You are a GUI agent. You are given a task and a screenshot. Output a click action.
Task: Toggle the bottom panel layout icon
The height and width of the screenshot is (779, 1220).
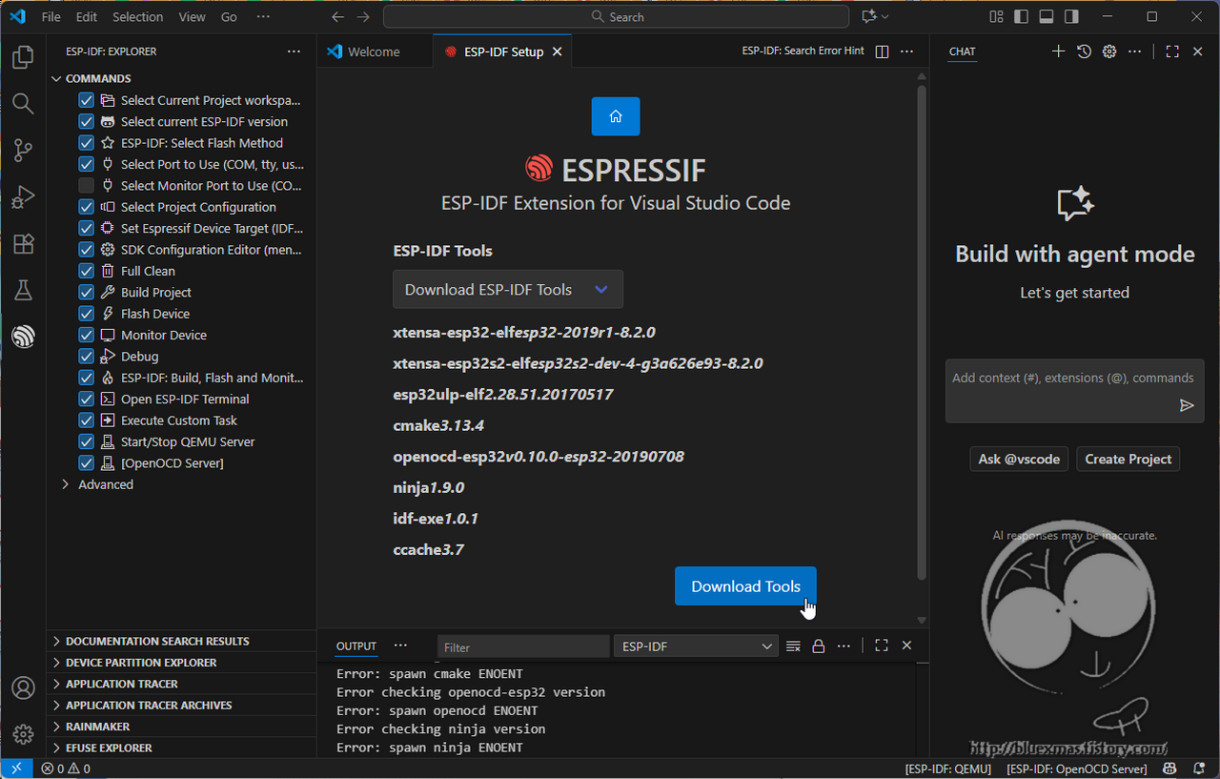tap(1046, 16)
